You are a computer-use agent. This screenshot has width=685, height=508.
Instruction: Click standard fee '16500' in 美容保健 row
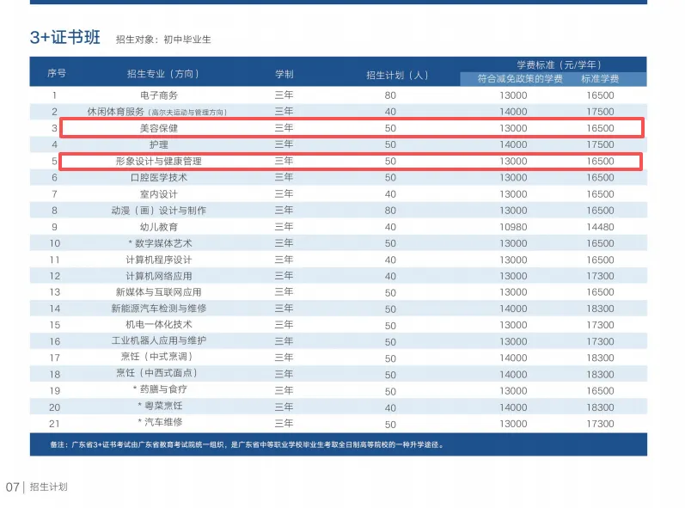tap(600, 128)
